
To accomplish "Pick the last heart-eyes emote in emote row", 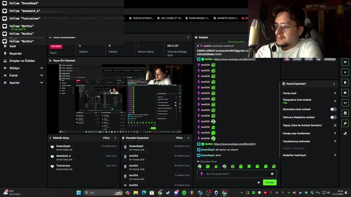I will pos(274,166).
